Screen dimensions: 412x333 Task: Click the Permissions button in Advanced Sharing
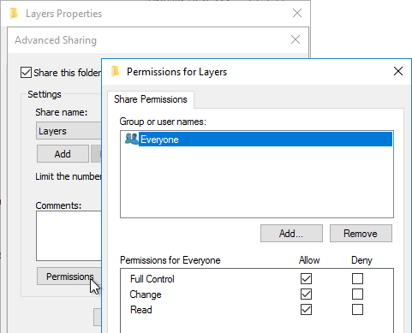click(69, 277)
